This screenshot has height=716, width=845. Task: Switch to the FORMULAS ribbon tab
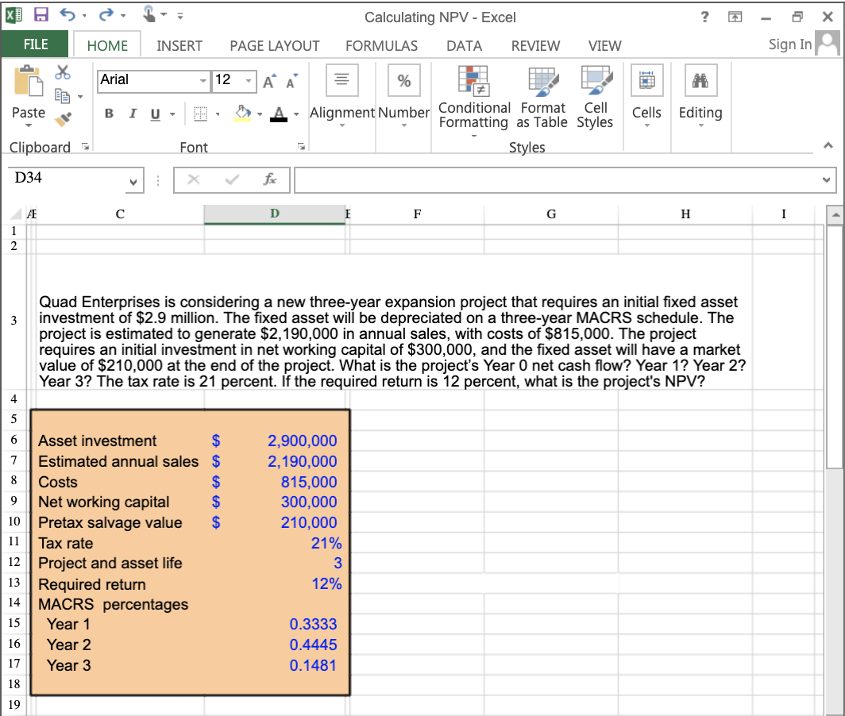click(x=382, y=46)
